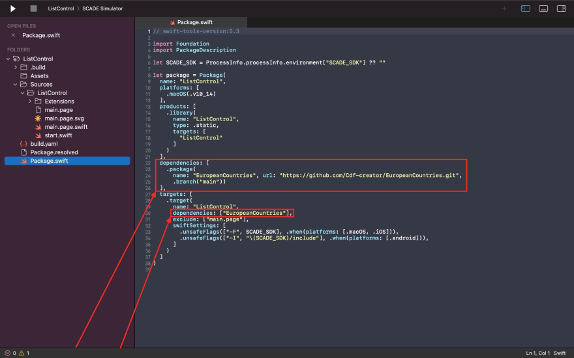Click the Sources folder icon
The image size is (574, 358).
point(23,85)
